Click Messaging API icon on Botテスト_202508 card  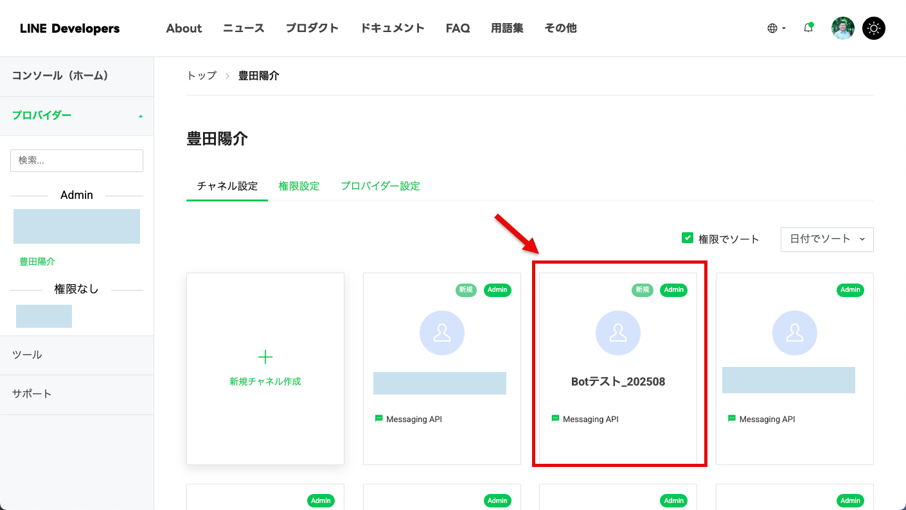click(x=556, y=418)
